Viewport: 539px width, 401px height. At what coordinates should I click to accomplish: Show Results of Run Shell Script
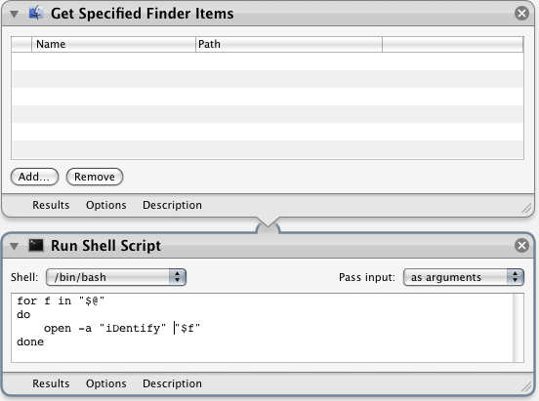(x=51, y=383)
